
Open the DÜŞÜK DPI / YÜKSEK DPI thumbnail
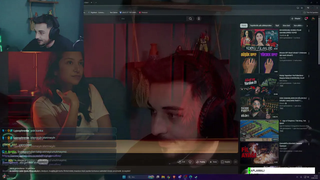(259, 62)
